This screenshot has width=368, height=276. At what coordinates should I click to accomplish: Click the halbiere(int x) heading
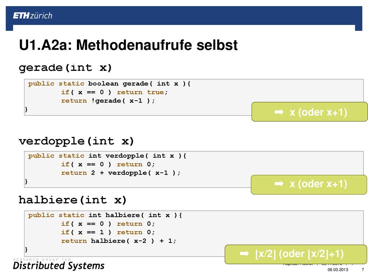click(73, 200)
